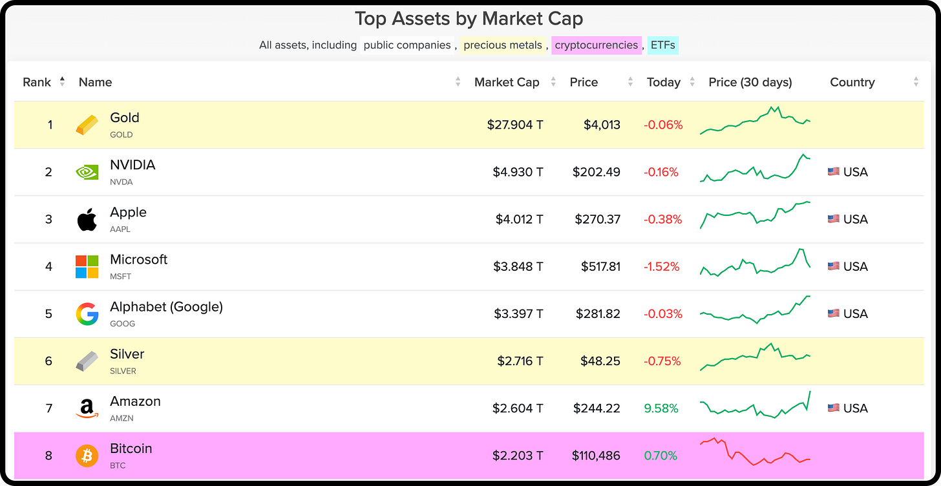Click Gold 30-day price chart
The width and height of the screenshot is (941, 486).
click(755, 121)
